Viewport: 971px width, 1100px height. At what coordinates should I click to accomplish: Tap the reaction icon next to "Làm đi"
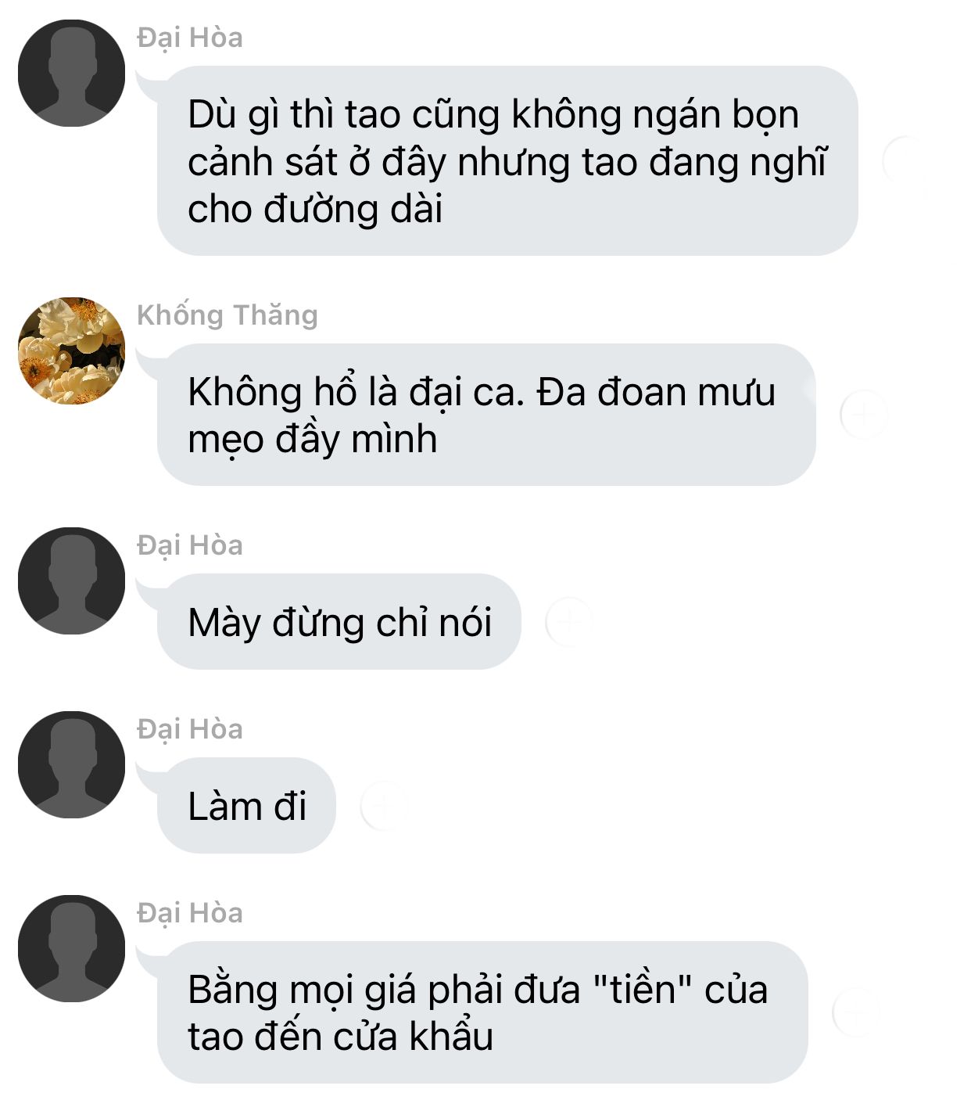point(384,806)
